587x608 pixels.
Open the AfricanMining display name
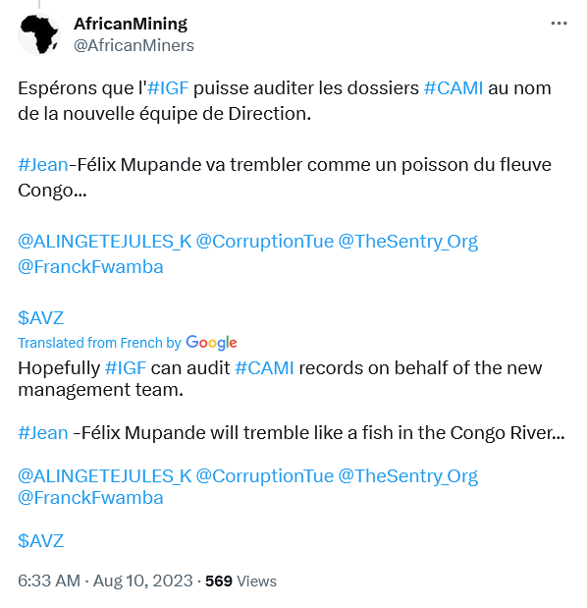tap(131, 24)
